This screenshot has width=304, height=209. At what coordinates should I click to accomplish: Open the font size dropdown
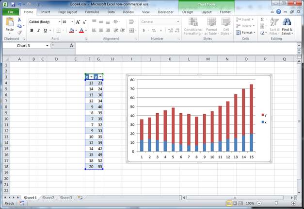(x=72, y=22)
